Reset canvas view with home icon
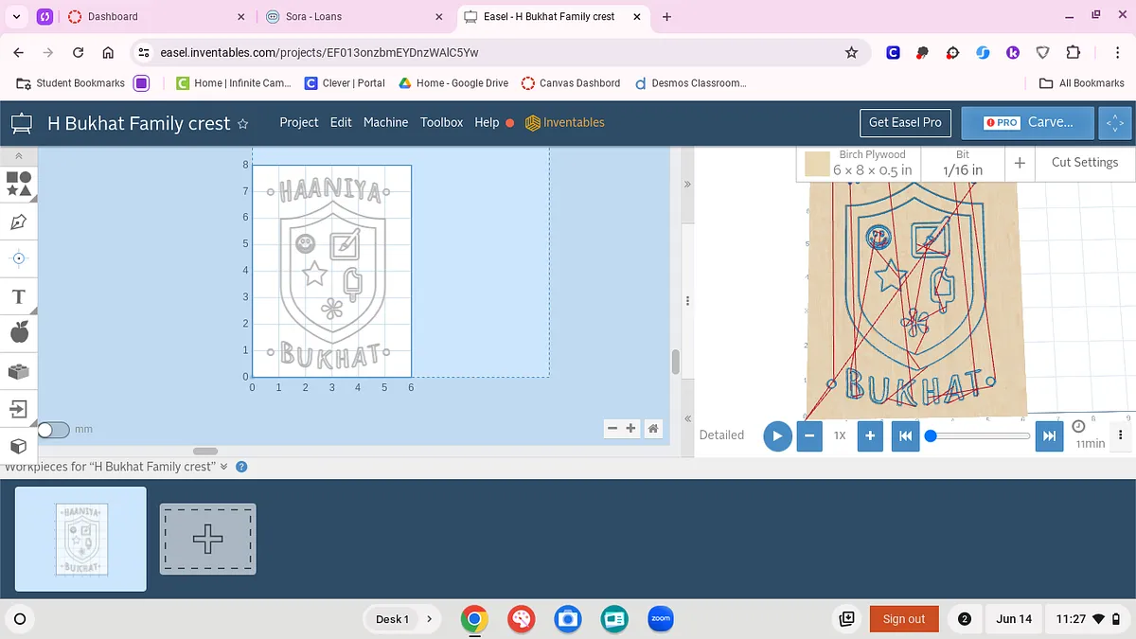This screenshot has width=1136, height=639. click(653, 429)
